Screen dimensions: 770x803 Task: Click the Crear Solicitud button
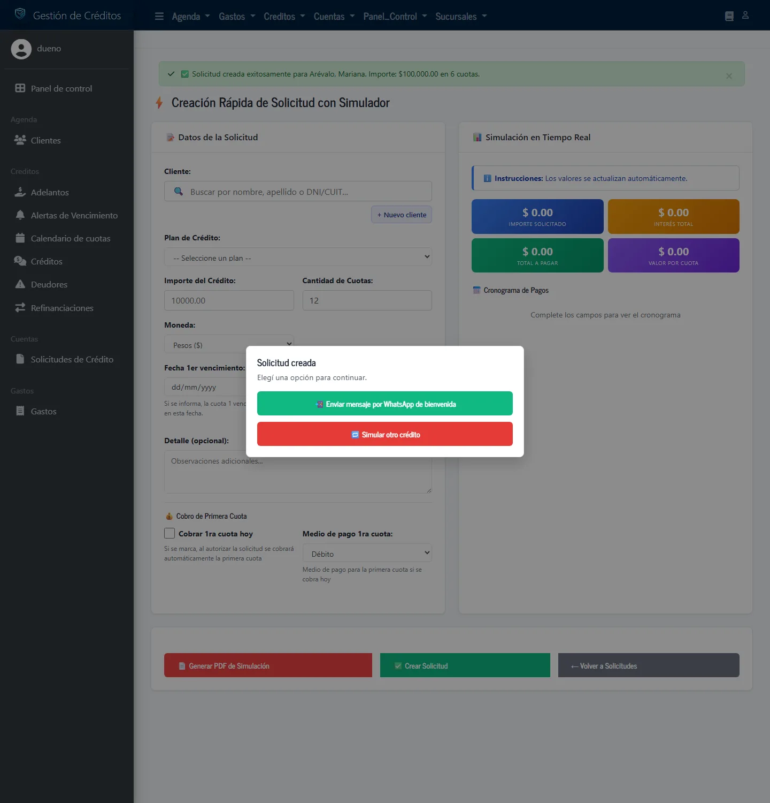tap(465, 665)
